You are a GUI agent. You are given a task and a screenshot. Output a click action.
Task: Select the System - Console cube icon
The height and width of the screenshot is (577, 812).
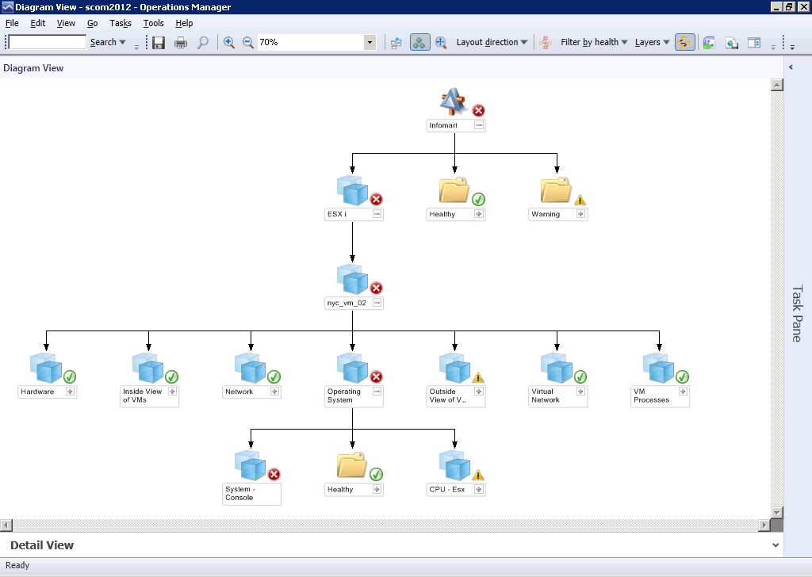pyautogui.click(x=251, y=466)
